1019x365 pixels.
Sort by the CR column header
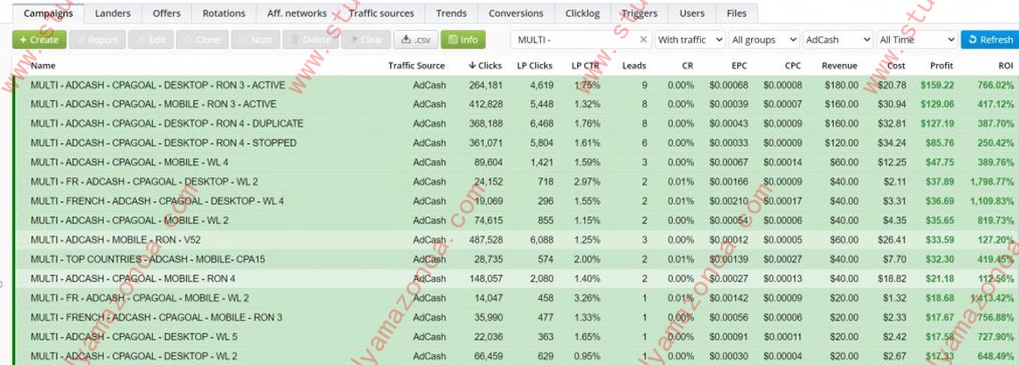(688, 66)
